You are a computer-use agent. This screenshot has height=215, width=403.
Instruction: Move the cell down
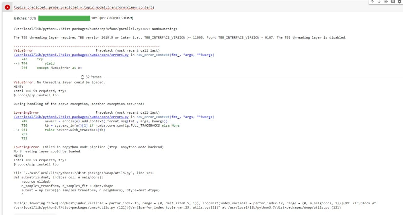[x=379, y=2]
